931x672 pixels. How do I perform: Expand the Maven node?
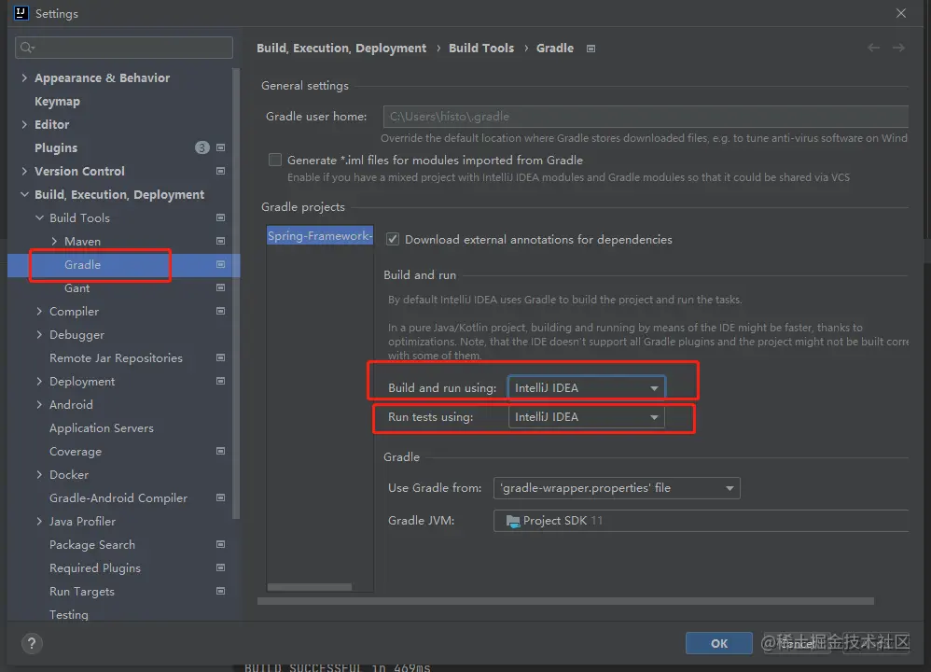54,241
